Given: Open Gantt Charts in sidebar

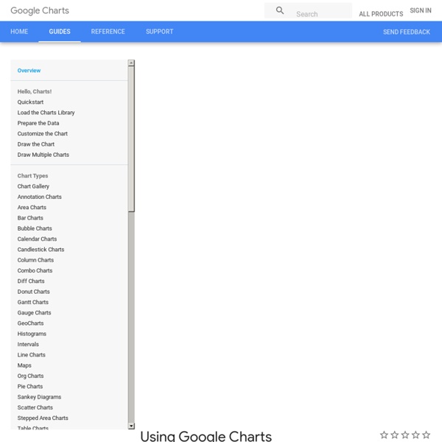Looking at the screenshot, I should 33,302.
